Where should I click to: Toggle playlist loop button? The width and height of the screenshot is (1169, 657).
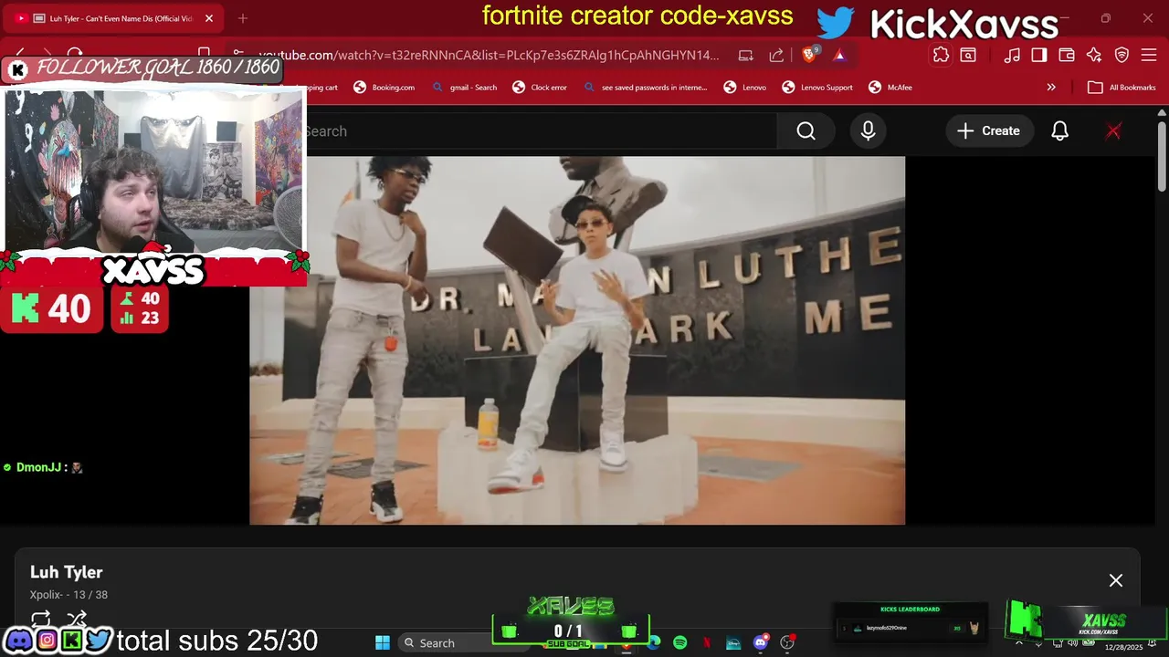41,619
